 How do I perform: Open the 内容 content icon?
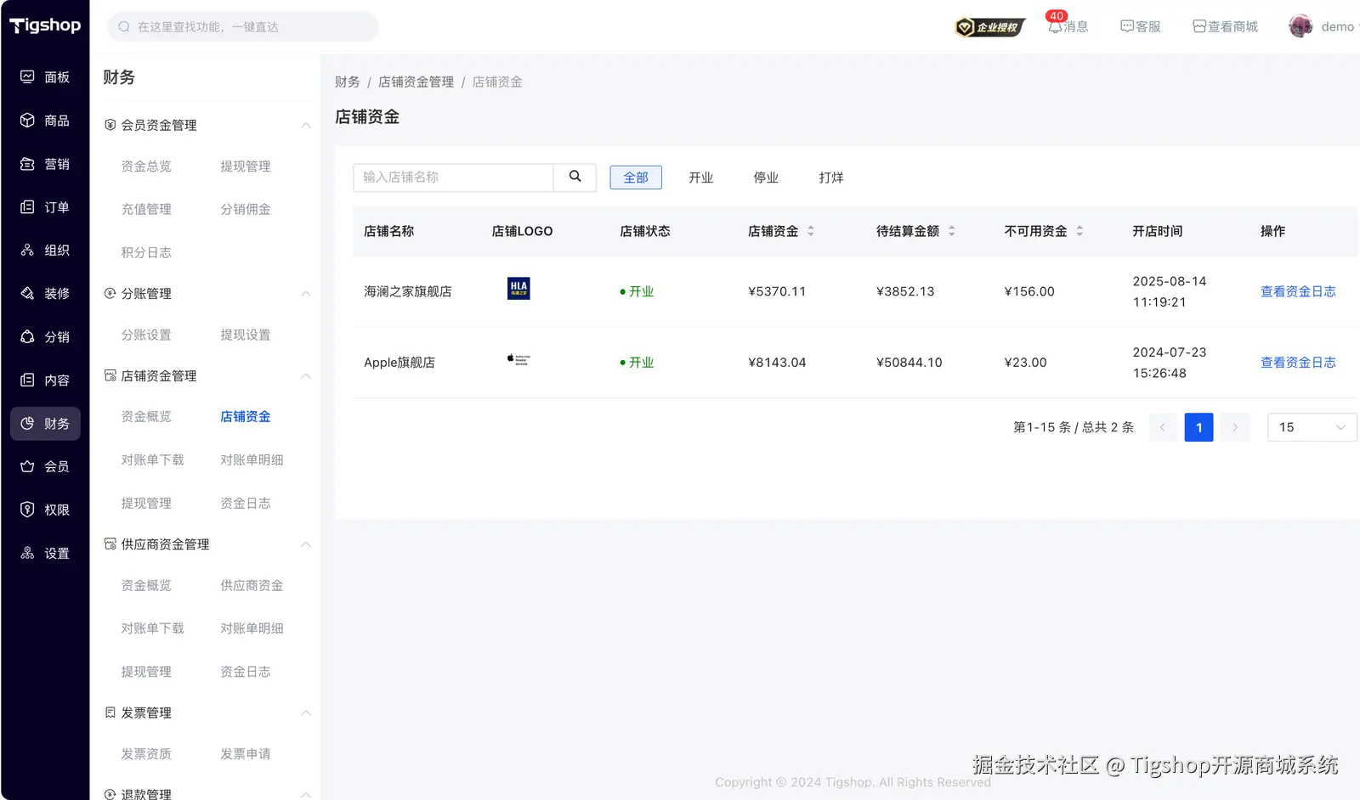pos(27,380)
